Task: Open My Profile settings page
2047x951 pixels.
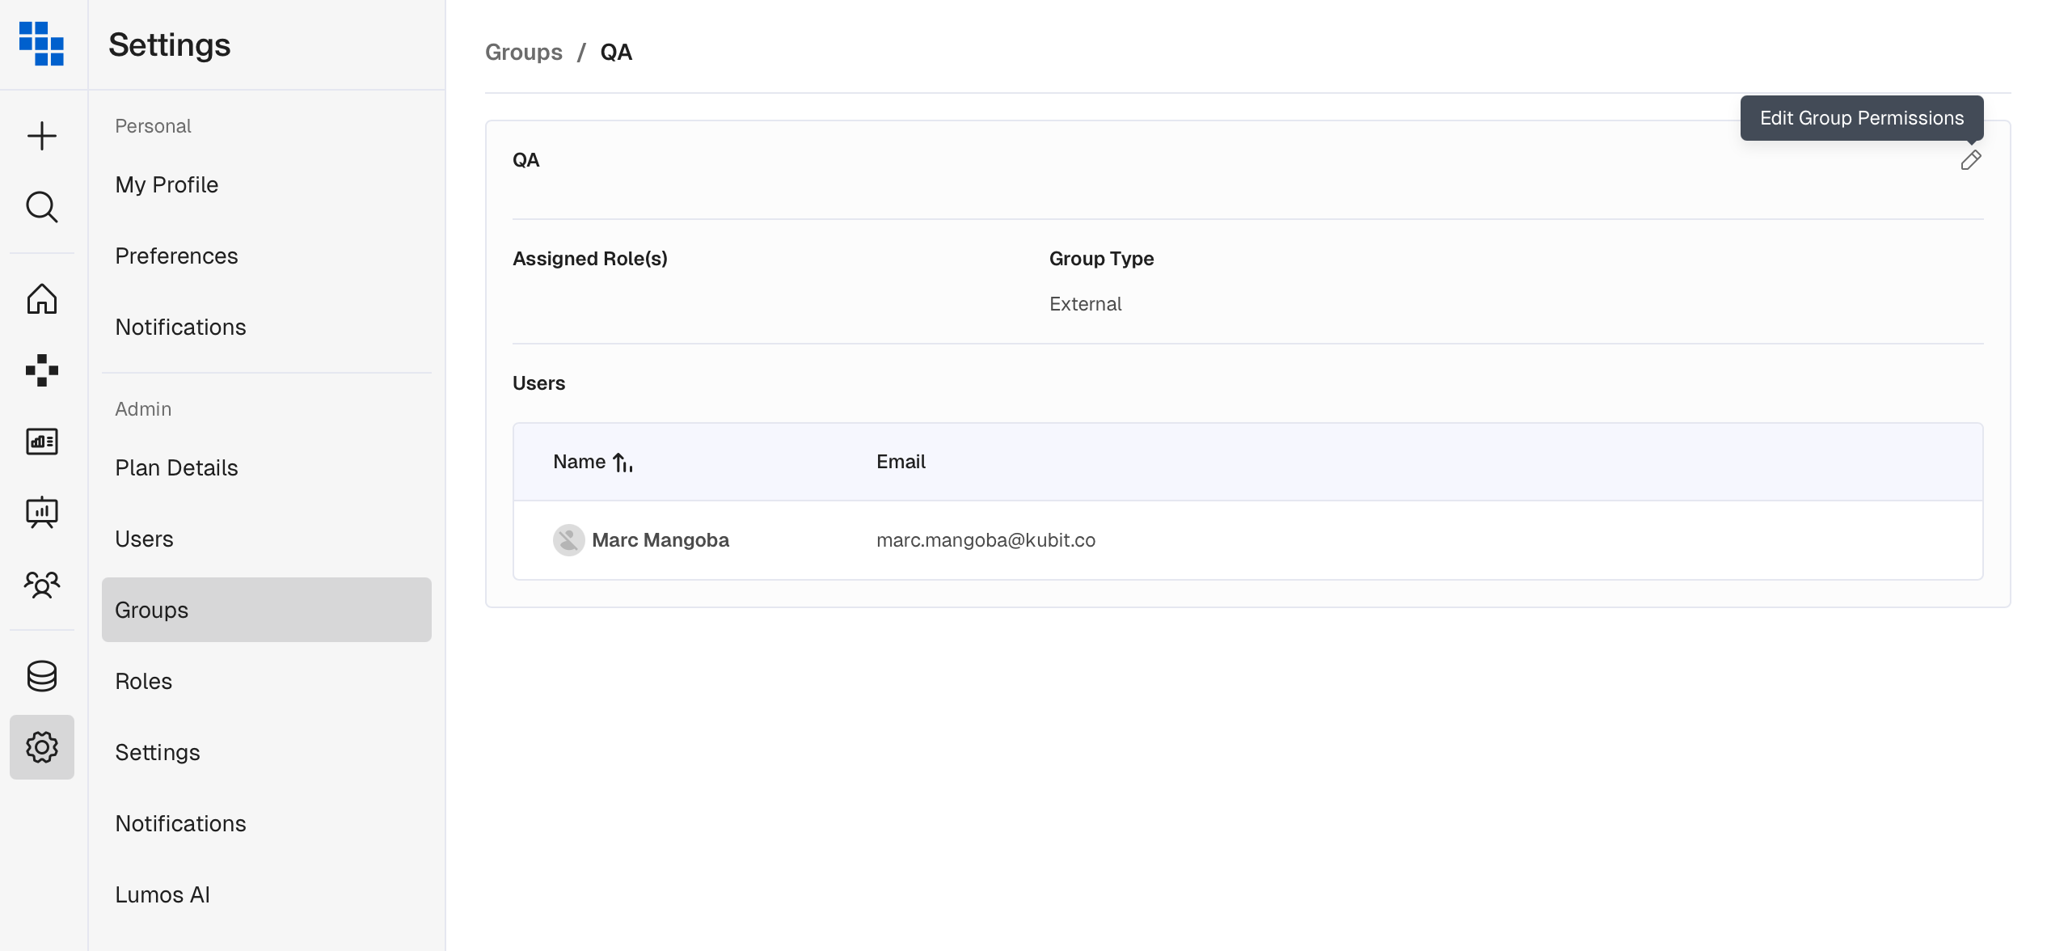Action: coord(167,184)
